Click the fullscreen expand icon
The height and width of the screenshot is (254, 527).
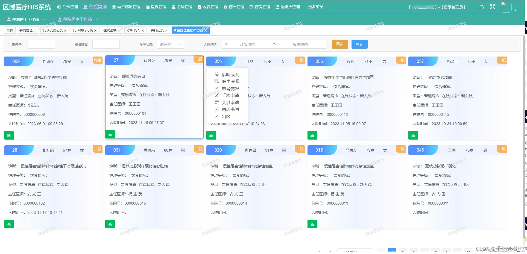(x=492, y=7)
